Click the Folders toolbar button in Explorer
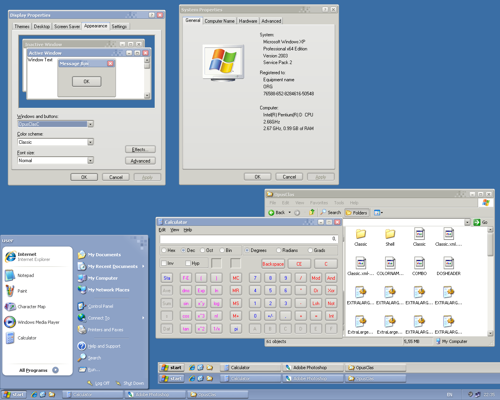 (x=356, y=213)
